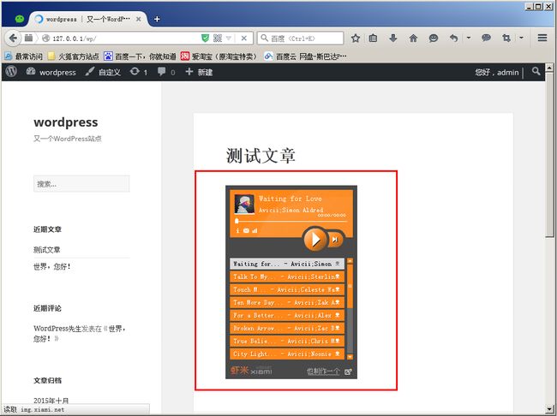This screenshot has width=557, height=416.
Task: Click the smiley chat icon in the toolbar
Action: coord(434,38)
